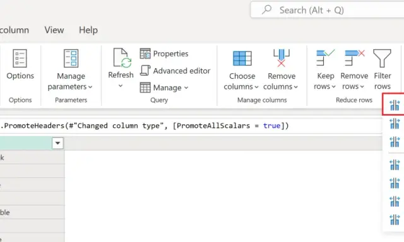404x242 pixels.
Task: Click the search magnifier icon
Action: 266,10
